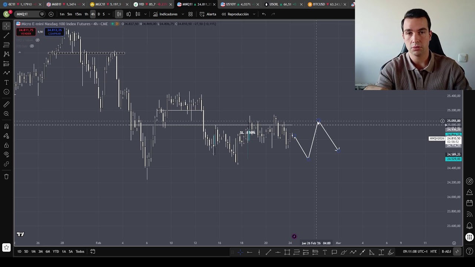Click the trash remove objects icon
Screen dimensions: 475x267
point(6,177)
